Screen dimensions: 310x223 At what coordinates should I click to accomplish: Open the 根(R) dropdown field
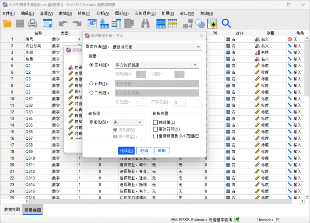tap(179, 74)
